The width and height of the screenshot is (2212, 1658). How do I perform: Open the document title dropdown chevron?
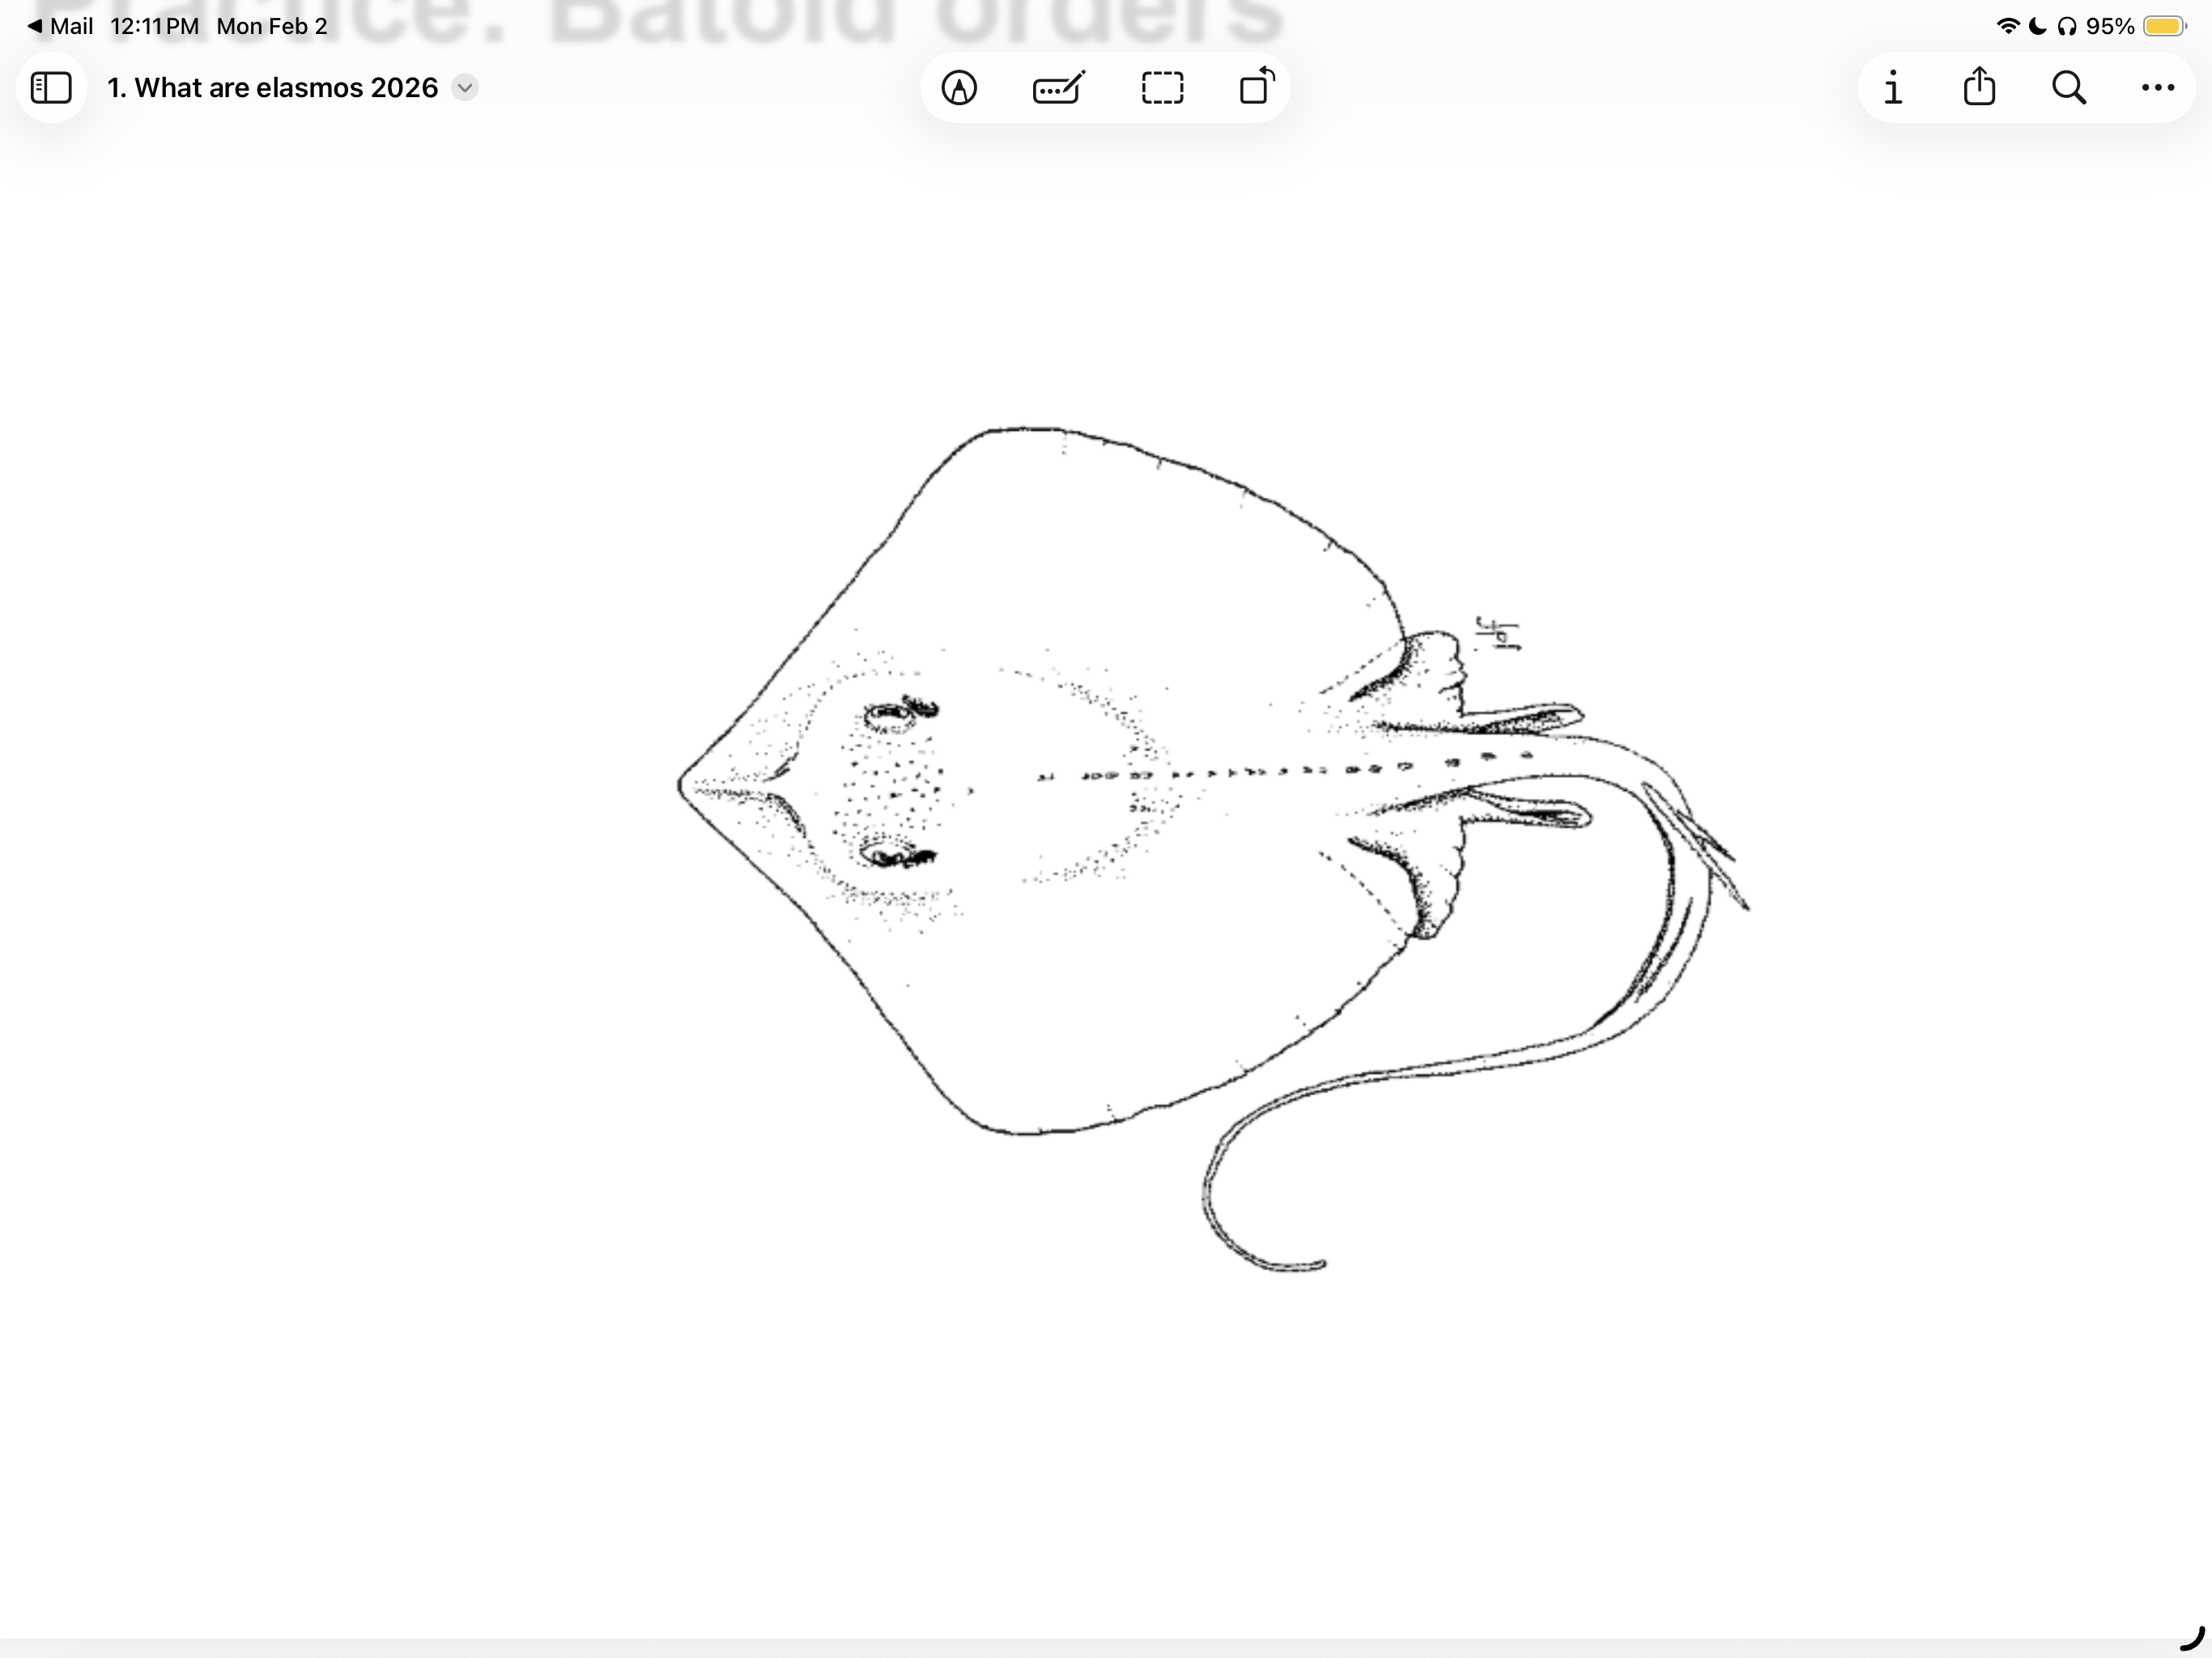click(x=465, y=88)
